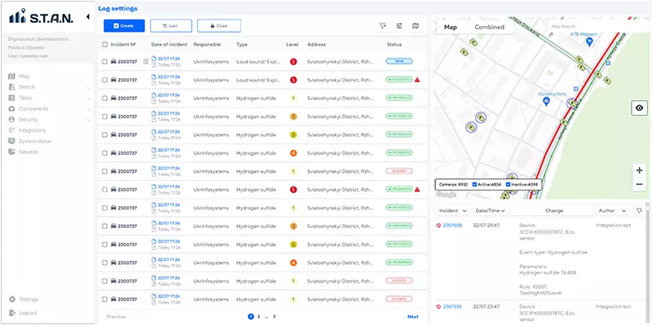
Task: Click the NEW status badge
Action: pos(399,62)
